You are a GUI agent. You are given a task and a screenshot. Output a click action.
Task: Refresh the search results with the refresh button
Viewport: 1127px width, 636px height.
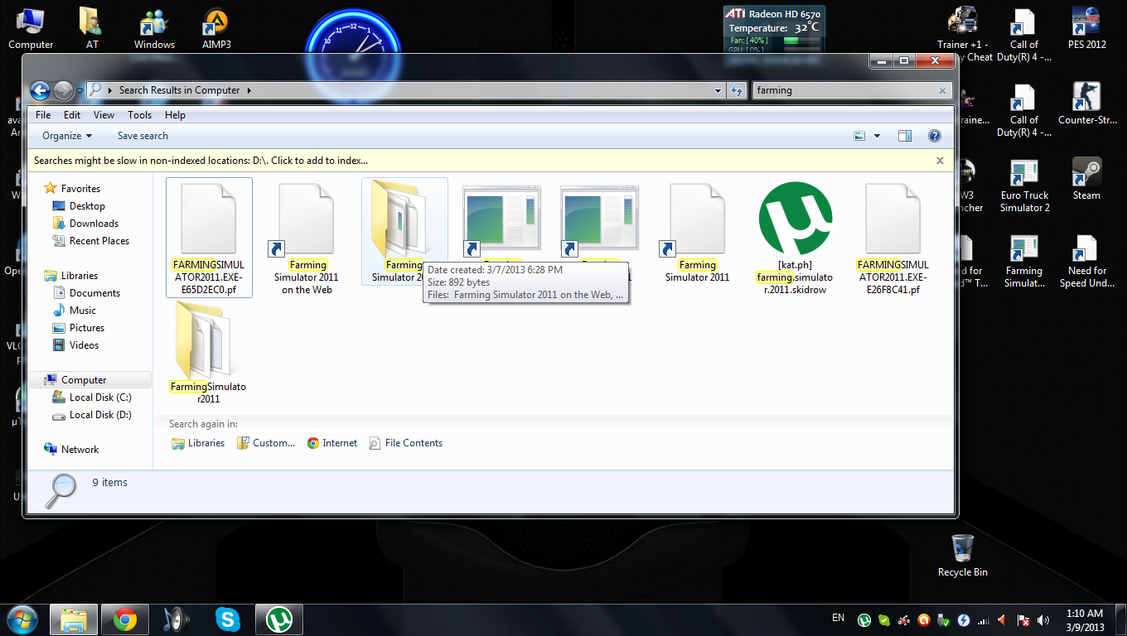(x=736, y=90)
